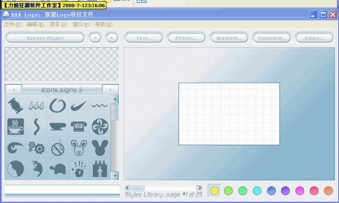Select the telephone icon shape
The height and width of the screenshot is (203, 339).
[x=79, y=127]
